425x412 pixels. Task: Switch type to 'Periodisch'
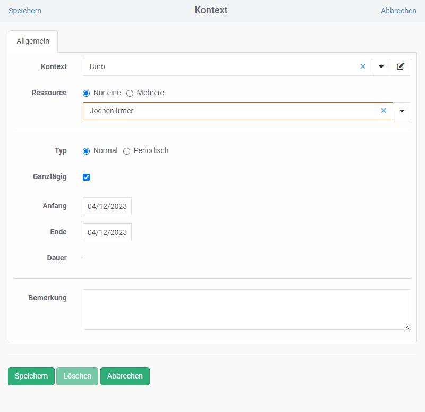coord(126,151)
